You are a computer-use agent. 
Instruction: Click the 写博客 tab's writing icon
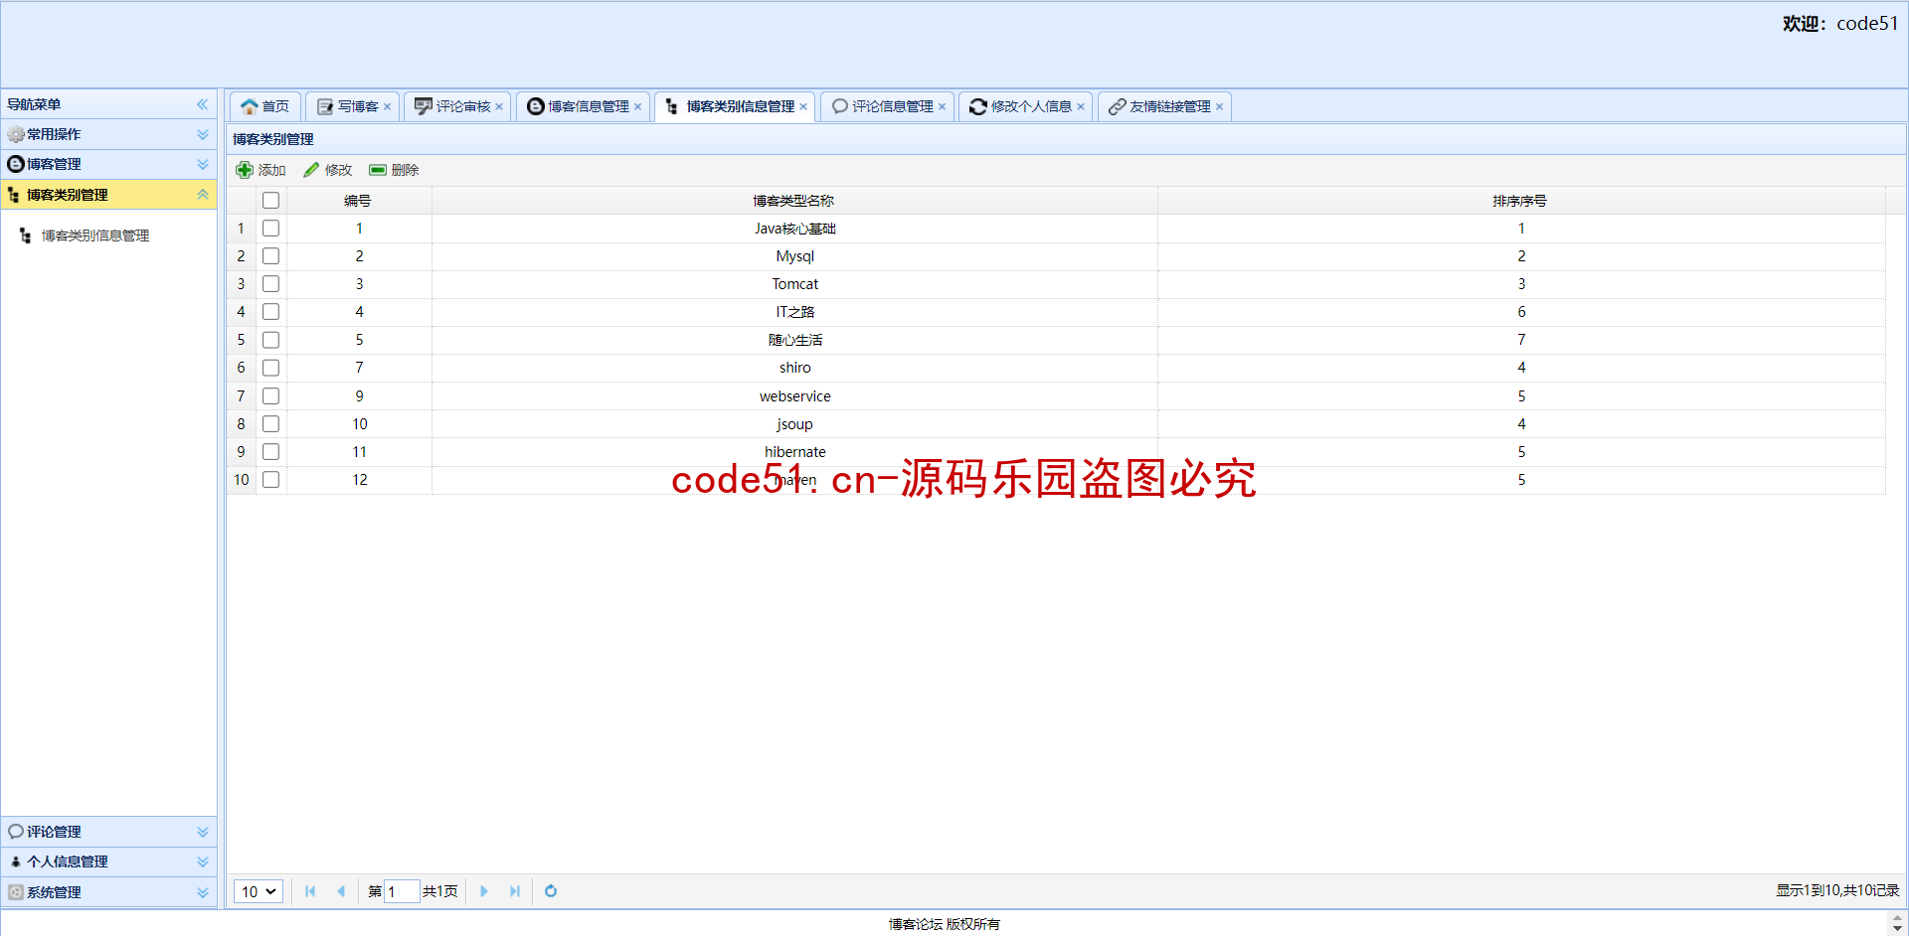coord(325,106)
